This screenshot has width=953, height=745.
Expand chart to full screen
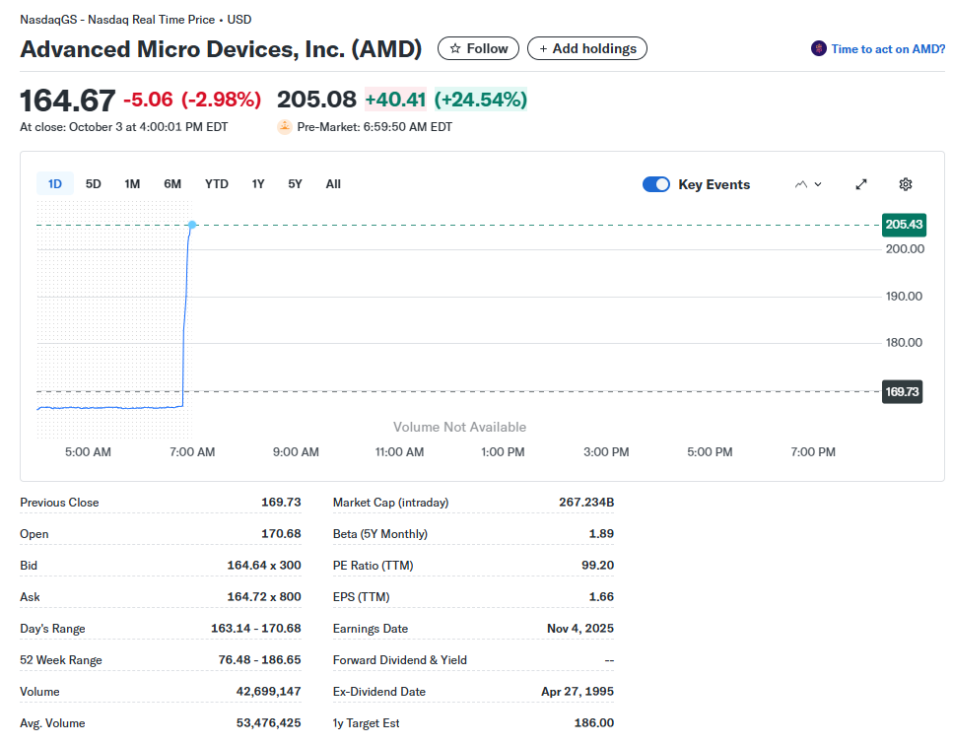pyautogui.click(x=861, y=184)
